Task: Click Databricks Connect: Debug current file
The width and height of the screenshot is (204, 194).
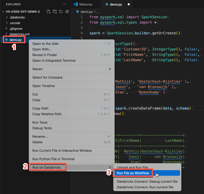Action: pyautogui.click(x=147, y=181)
